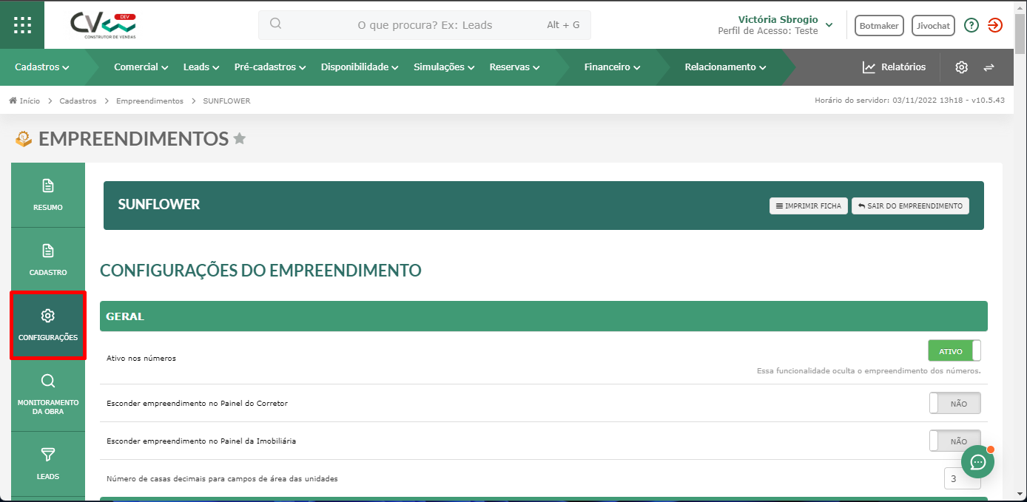The height and width of the screenshot is (502, 1027).
Task: Click the Empreendimentos title icon
Action: pos(24,138)
